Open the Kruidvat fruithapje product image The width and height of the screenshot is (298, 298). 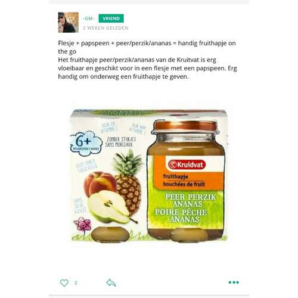[150, 176]
